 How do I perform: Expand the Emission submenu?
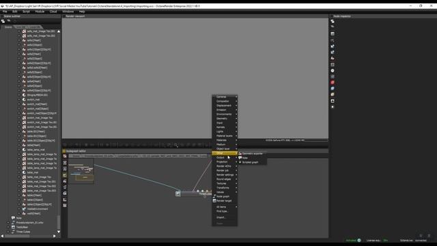coord(225,110)
